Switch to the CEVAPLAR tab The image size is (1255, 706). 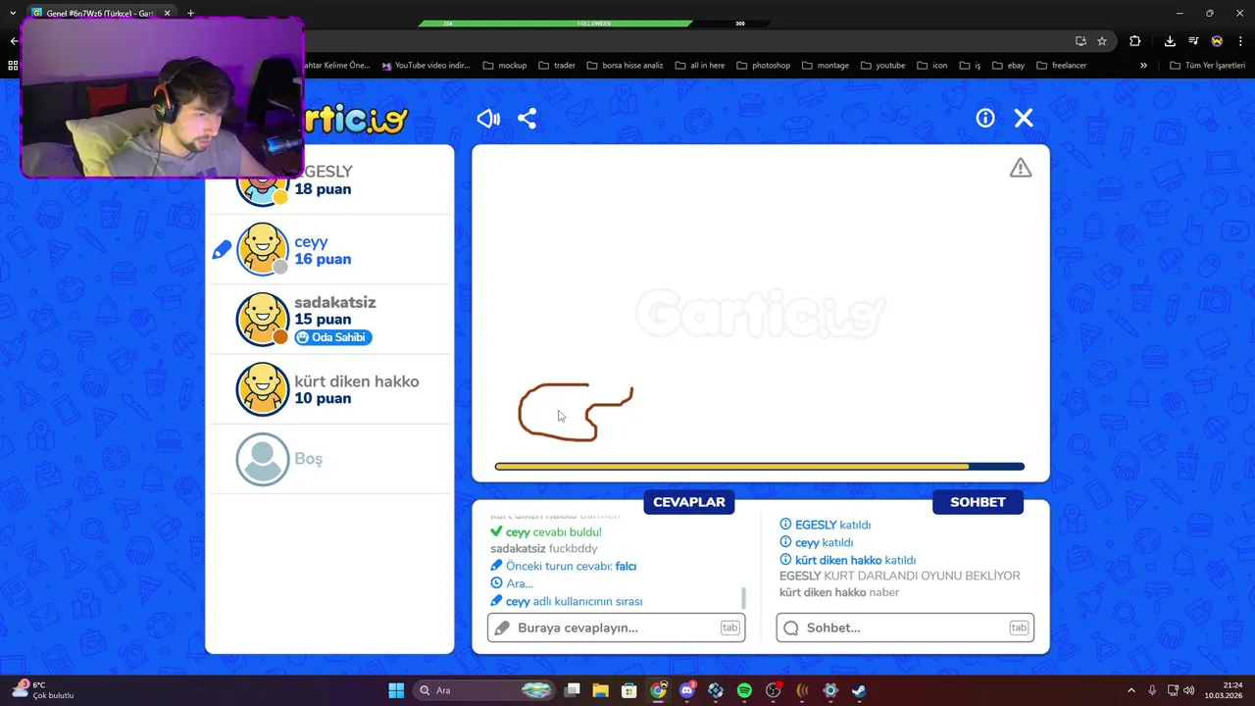tap(689, 502)
